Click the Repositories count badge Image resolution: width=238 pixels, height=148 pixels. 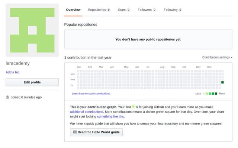click(x=109, y=10)
